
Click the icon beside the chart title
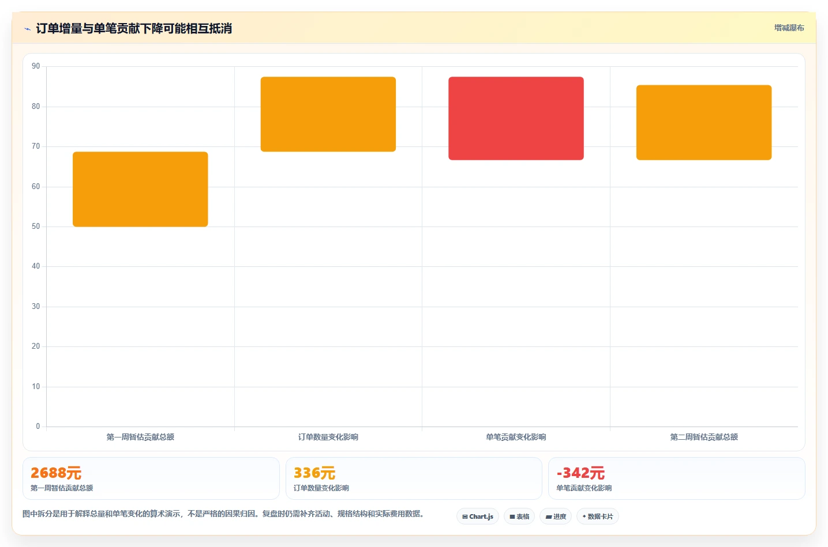tap(27, 29)
